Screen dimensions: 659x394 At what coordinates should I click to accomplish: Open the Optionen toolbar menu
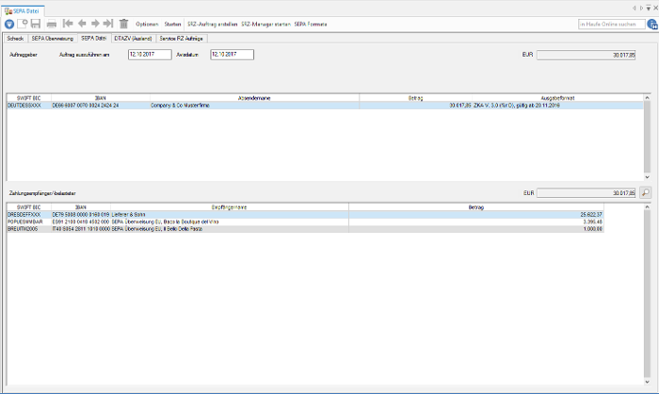147,25
